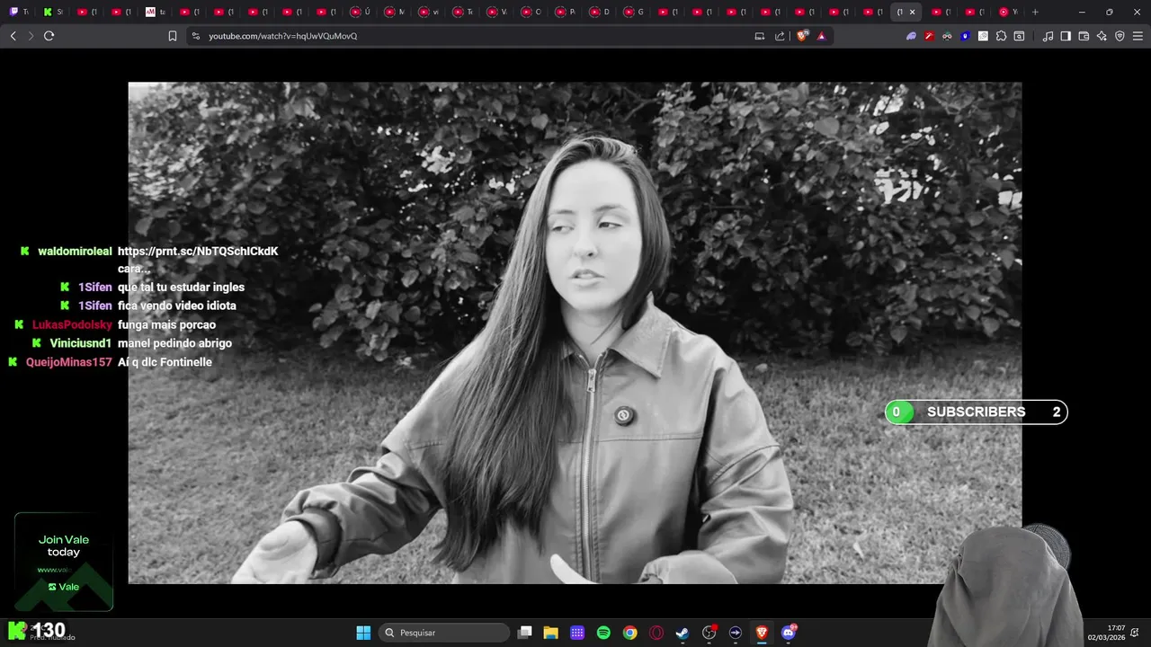This screenshot has height=647, width=1151.
Task: Open Task View on taskbar
Action: [x=525, y=633]
